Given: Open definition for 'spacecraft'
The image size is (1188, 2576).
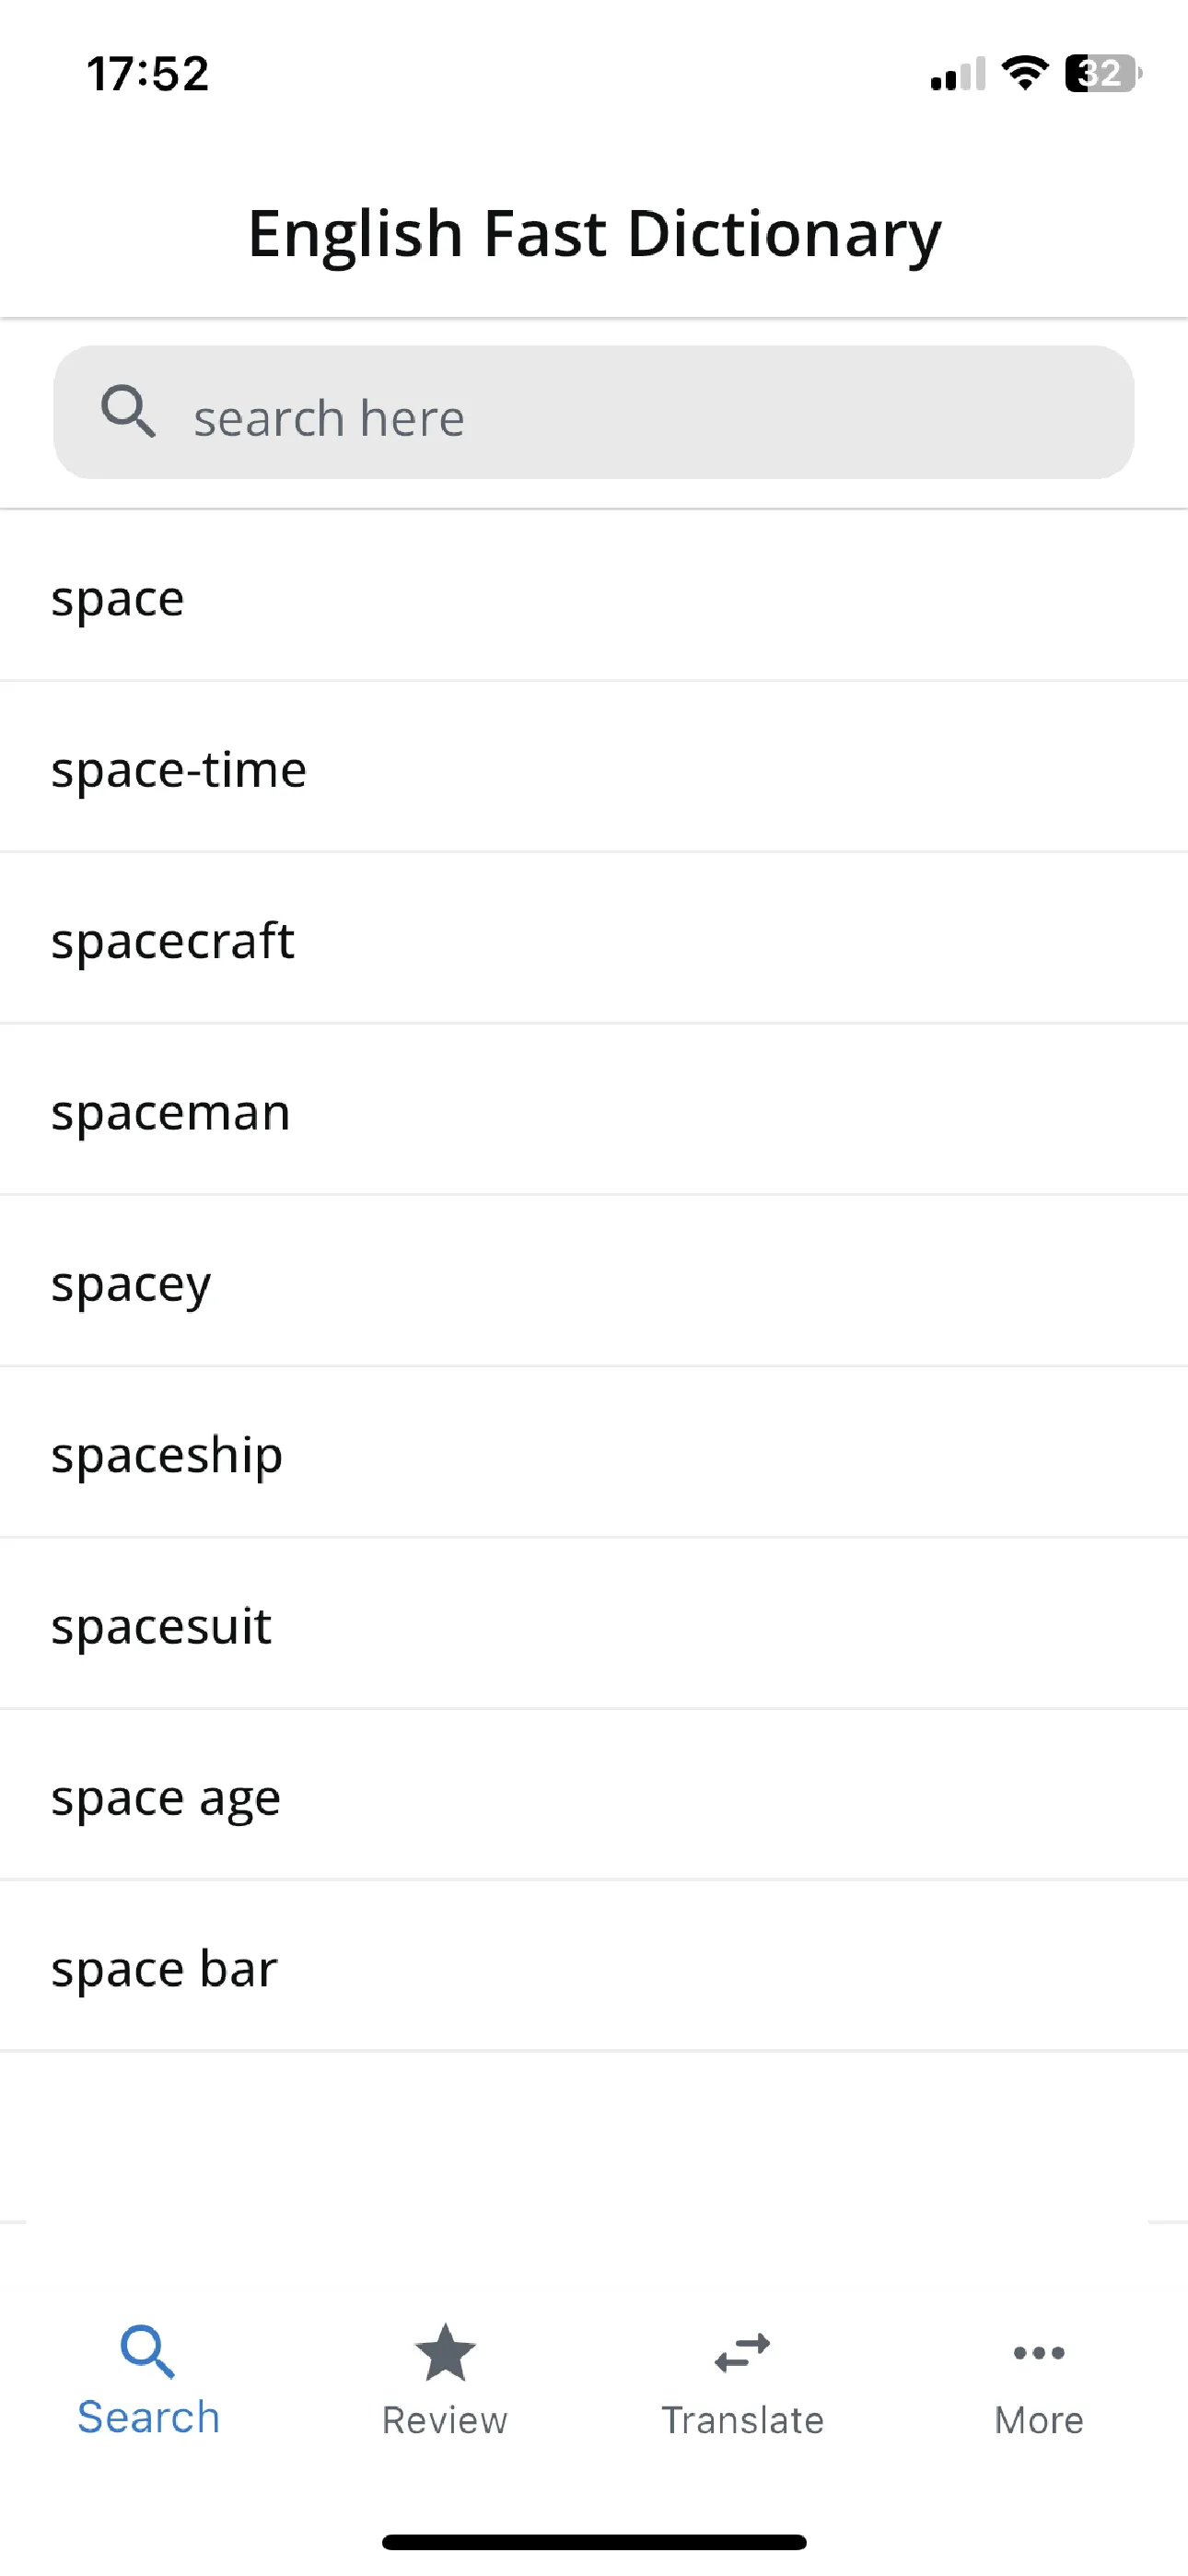Looking at the screenshot, I should tap(594, 940).
